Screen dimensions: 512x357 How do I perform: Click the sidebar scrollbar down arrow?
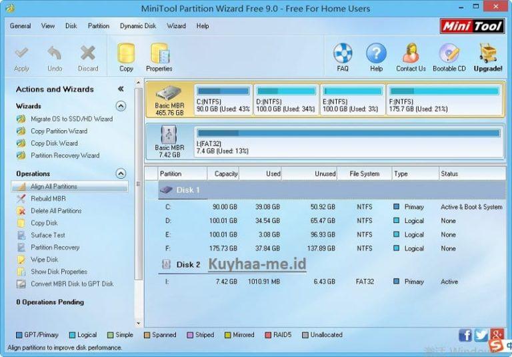point(138,323)
